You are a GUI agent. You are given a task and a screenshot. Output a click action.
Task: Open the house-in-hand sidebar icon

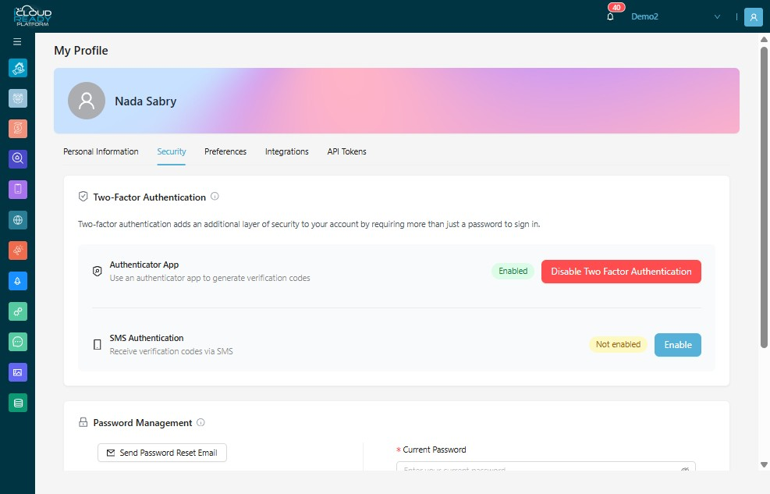(18, 68)
